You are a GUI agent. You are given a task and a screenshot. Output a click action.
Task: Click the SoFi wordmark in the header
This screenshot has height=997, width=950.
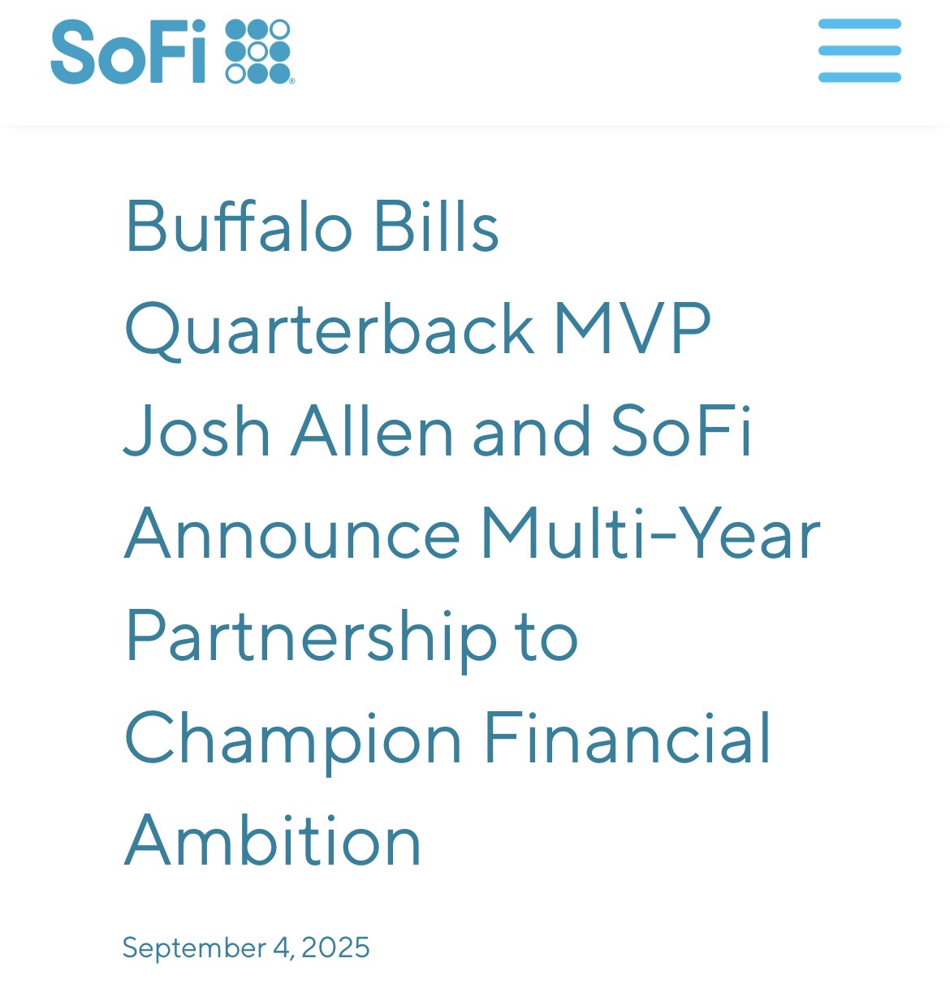pos(128,52)
